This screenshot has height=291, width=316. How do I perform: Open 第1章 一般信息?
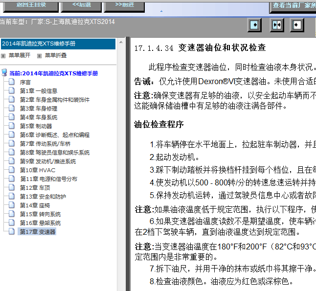pos(39,91)
